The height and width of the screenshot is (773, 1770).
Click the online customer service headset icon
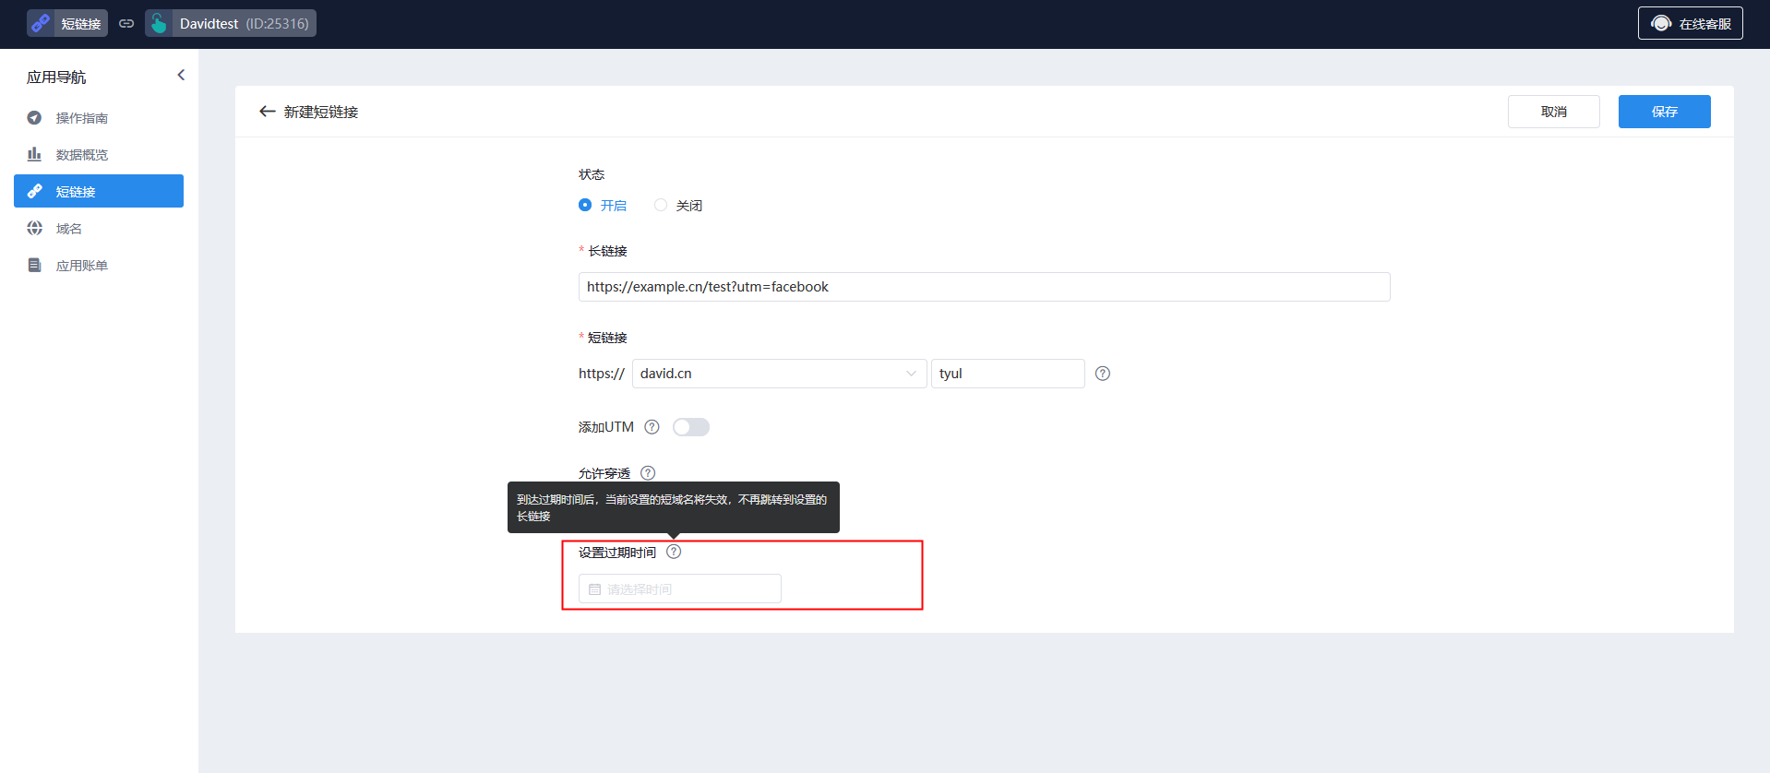point(1661,23)
